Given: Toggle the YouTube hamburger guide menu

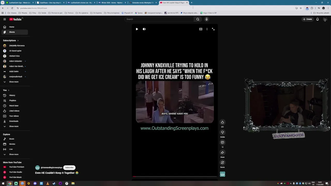Looking at the screenshot, I should coord(5,19).
